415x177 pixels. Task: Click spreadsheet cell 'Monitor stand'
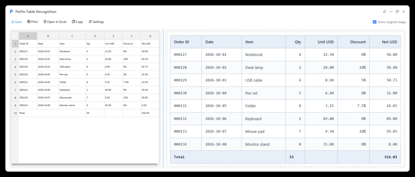(x=72, y=105)
